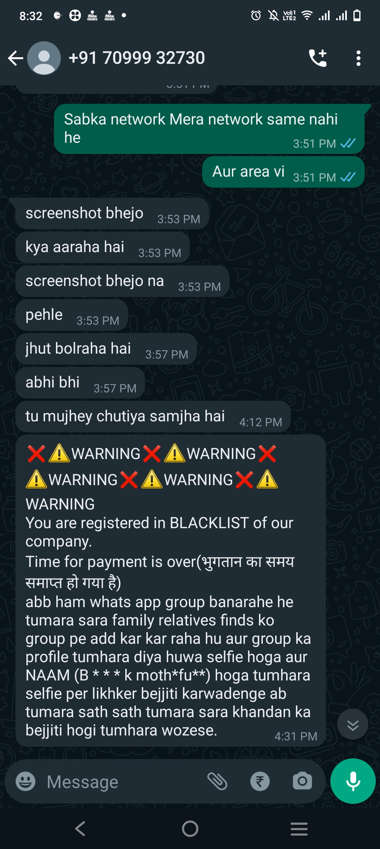Tap the WARNING blacklist message bubble
The height and width of the screenshot is (849, 380).
pos(171,591)
